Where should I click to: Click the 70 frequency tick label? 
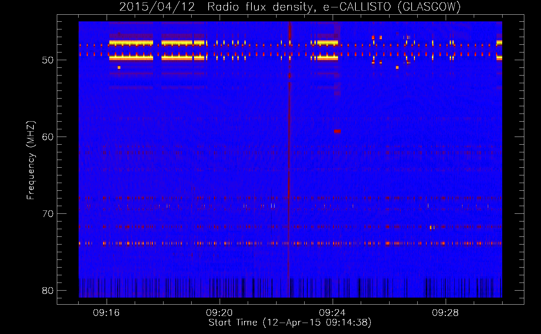(48, 214)
